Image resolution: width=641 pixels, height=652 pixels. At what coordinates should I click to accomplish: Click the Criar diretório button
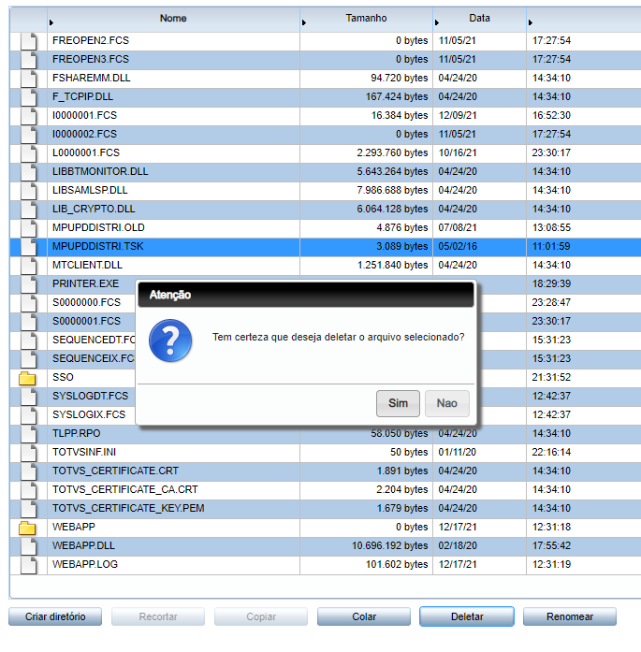tap(55, 616)
